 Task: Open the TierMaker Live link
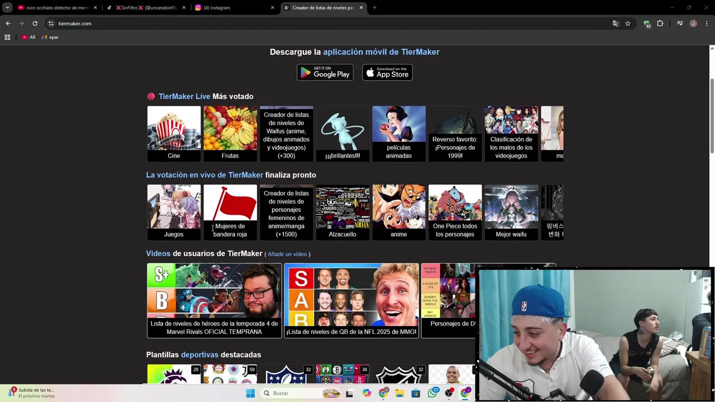point(184,97)
